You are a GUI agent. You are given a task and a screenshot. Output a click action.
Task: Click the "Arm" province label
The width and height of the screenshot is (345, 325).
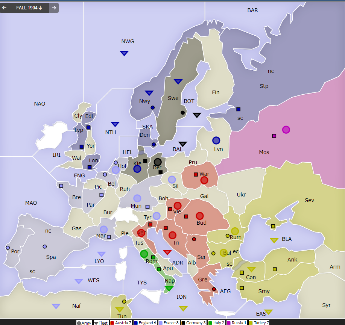click(335, 267)
